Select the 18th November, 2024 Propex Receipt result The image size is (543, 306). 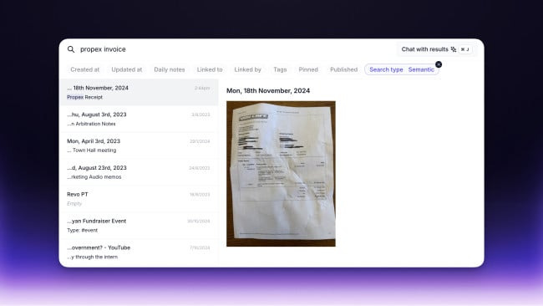point(139,92)
